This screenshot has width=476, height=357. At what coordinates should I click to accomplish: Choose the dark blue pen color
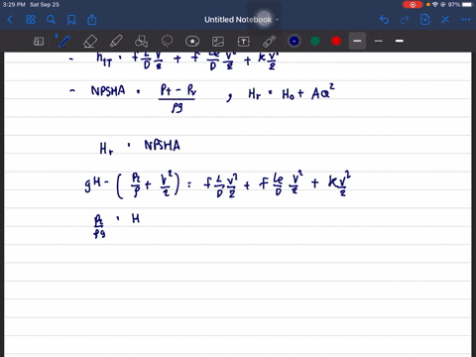coord(295,41)
